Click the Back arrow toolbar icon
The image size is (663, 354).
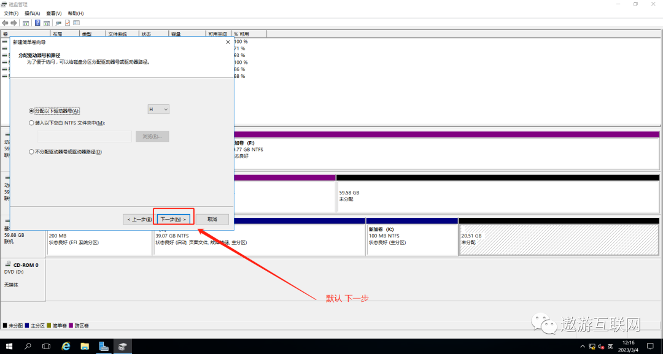[x=5, y=23]
